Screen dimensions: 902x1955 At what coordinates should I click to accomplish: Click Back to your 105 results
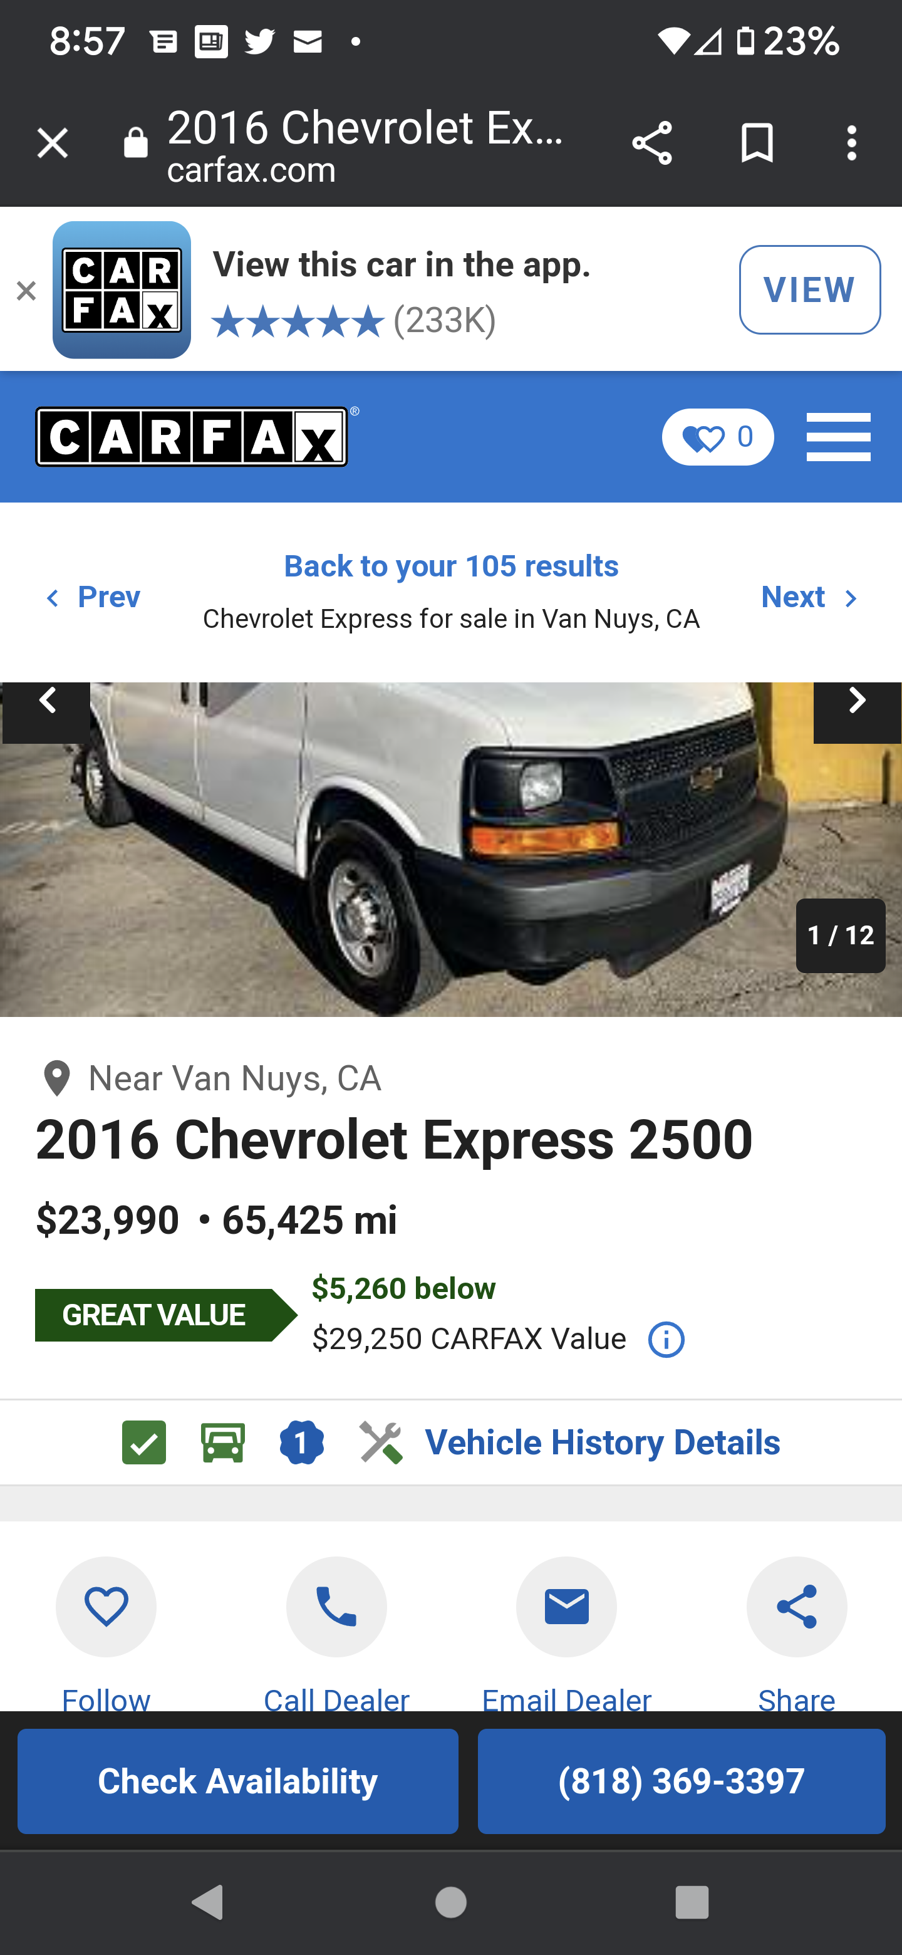click(x=450, y=566)
